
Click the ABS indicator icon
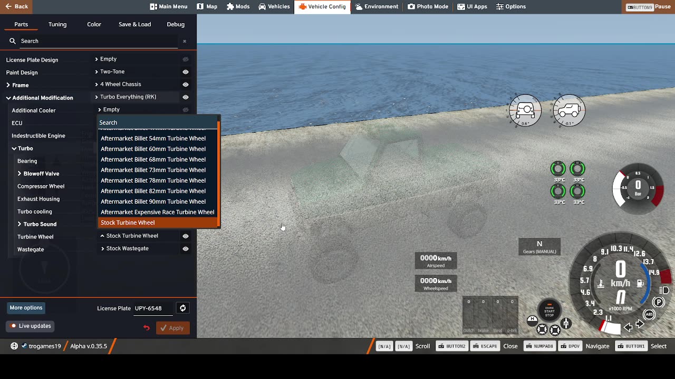tap(649, 314)
